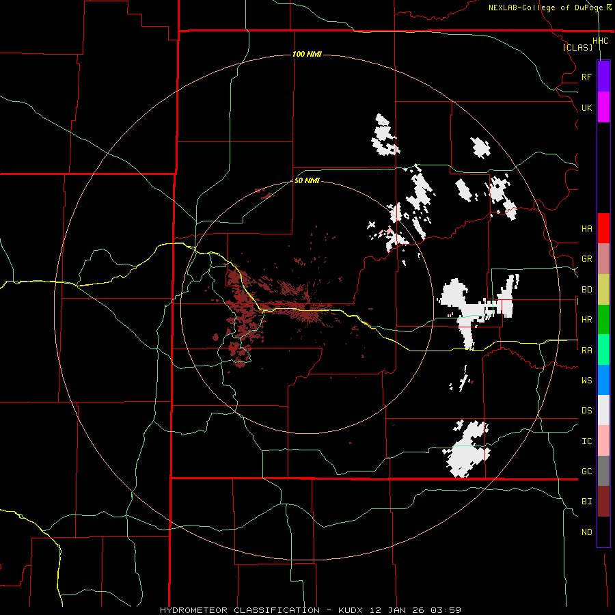Image resolution: width=615 pixels, height=615 pixels.
Task: Click the HR green legend swatch
Action: tap(603, 320)
